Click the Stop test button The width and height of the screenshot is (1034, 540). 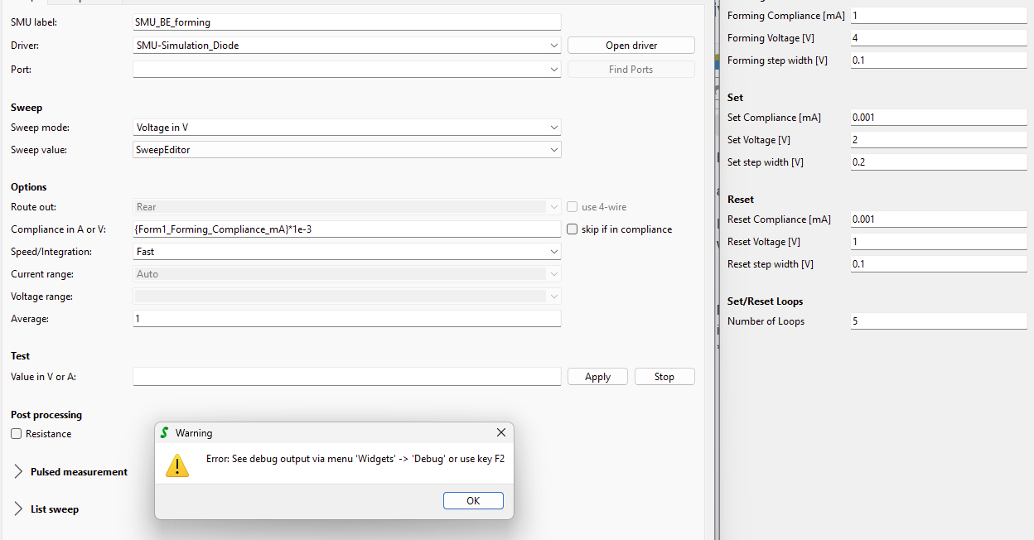tap(664, 377)
